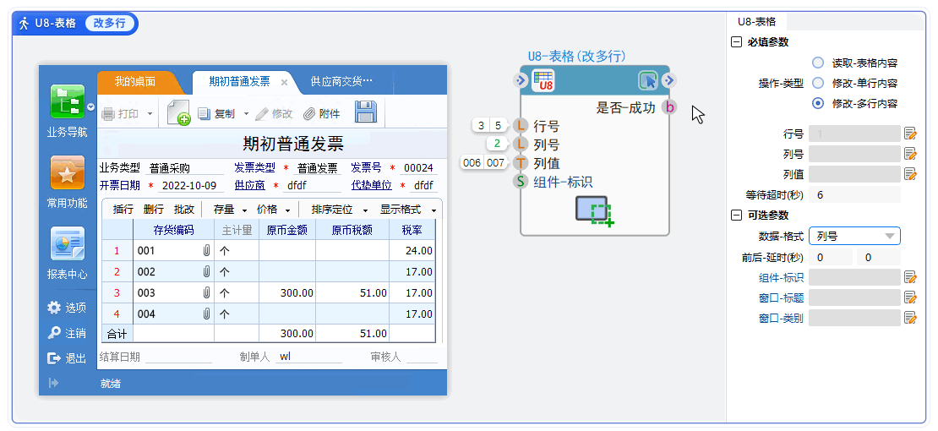Image resolution: width=938 pixels, height=431 pixels.
Task: Click the new document icon with green plus
Action: point(178,112)
